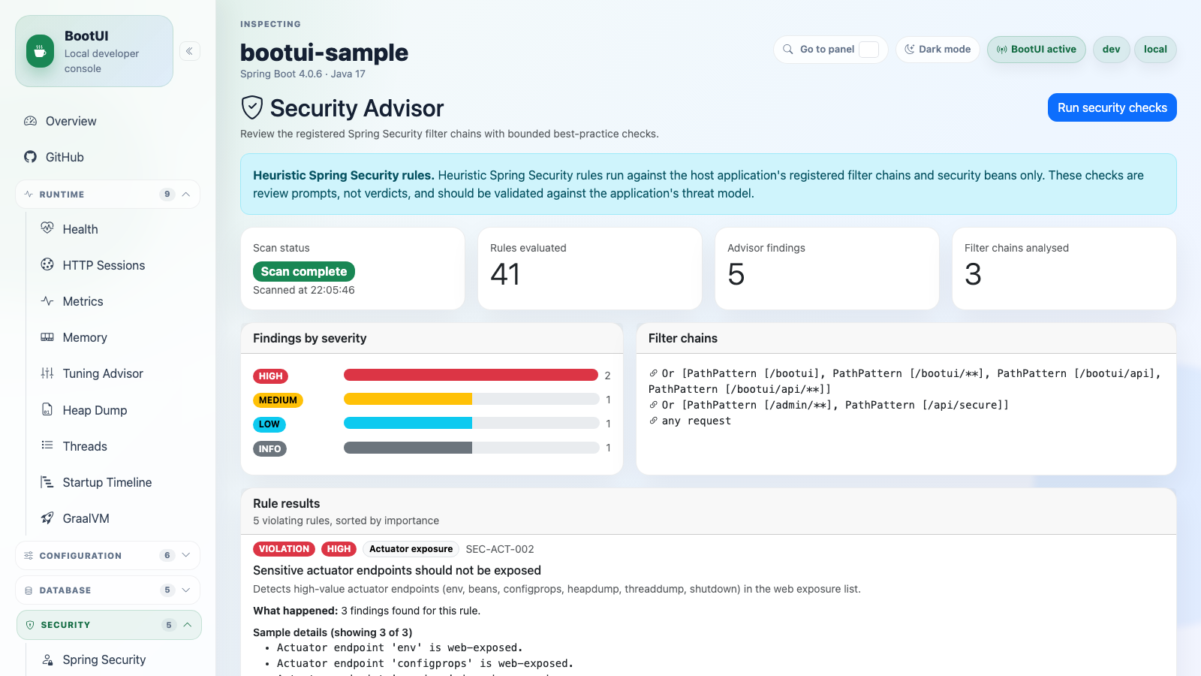Click the link icon beside /bootui chain
Image resolution: width=1201 pixels, height=676 pixels.
(653, 373)
